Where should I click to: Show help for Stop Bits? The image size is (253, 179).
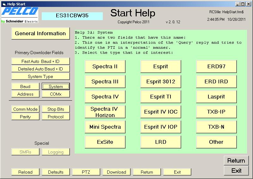pos(56,109)
